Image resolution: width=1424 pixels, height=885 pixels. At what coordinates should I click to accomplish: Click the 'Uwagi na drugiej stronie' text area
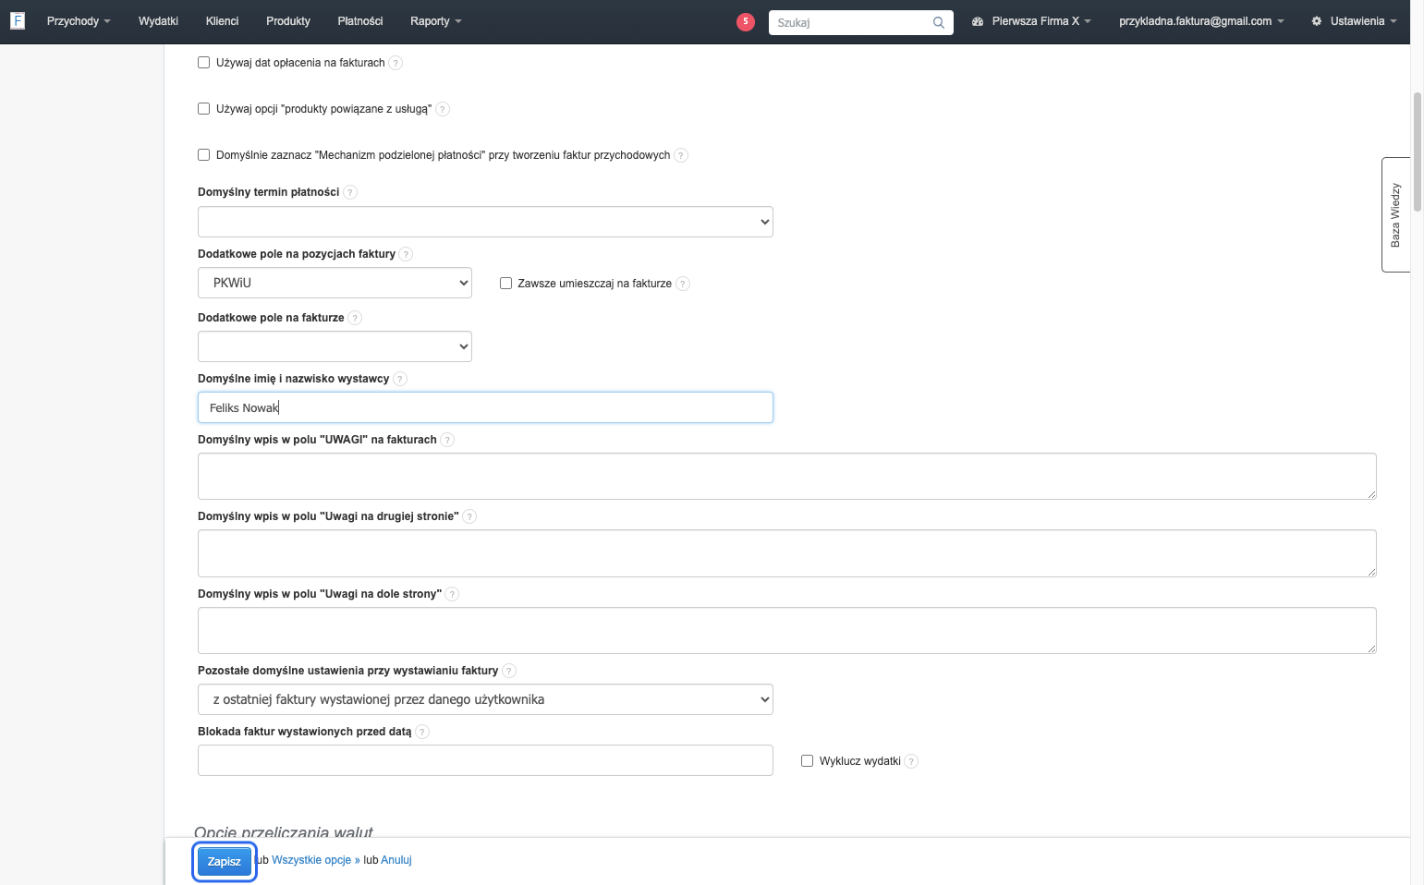click(x=787, y=553)
